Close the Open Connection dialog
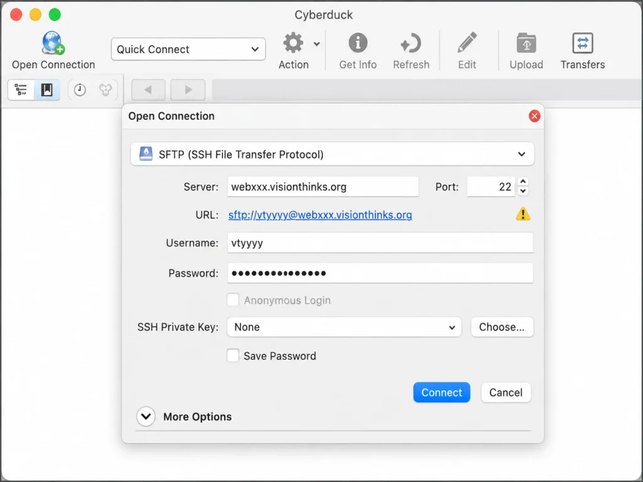The height and width of the screenshot is (482, 643). pos(534,116)
